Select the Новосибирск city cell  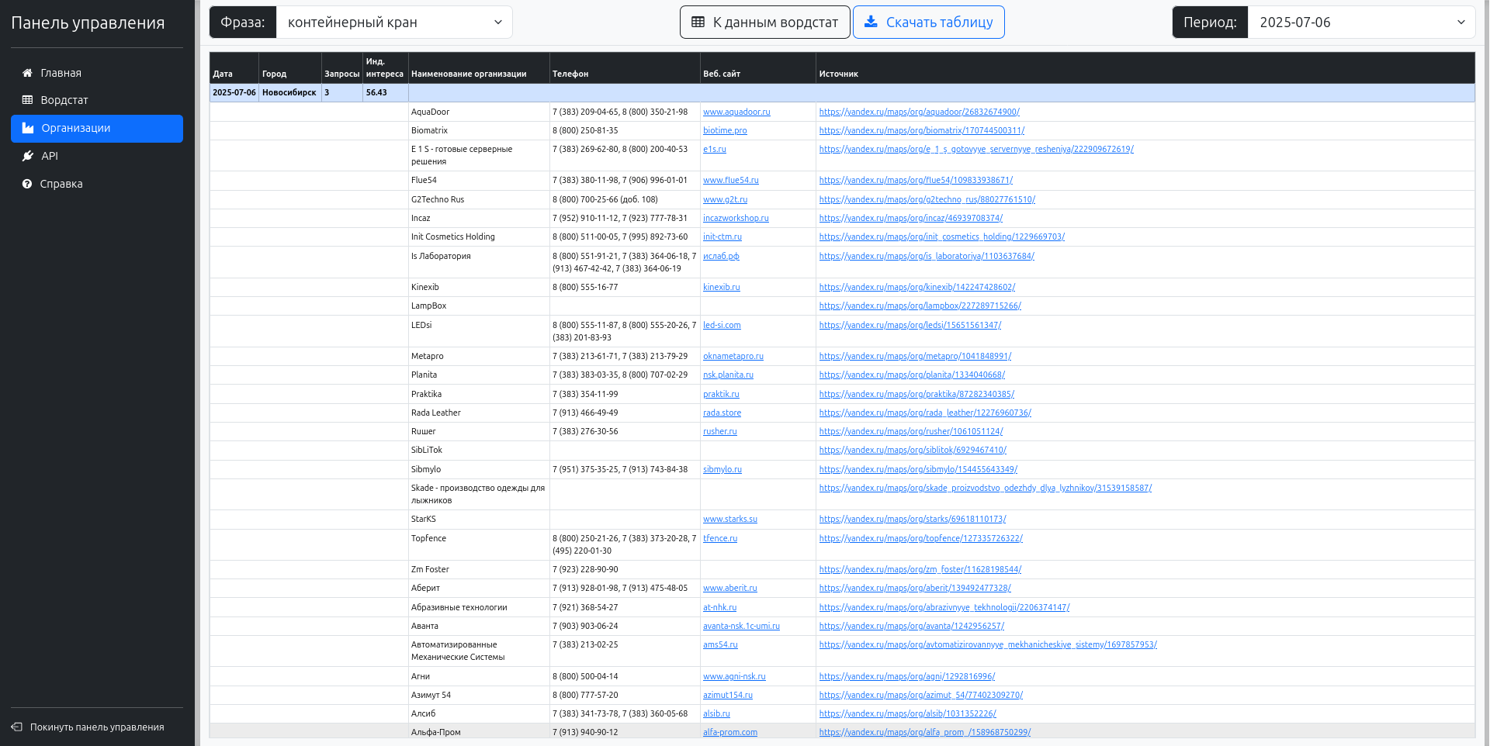click(289, 92)
